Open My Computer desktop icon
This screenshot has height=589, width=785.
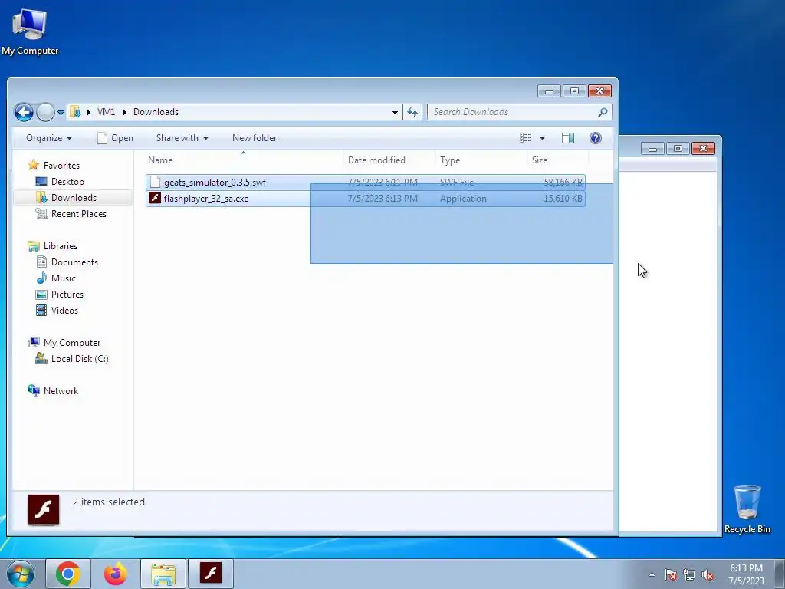pos(30,31)
